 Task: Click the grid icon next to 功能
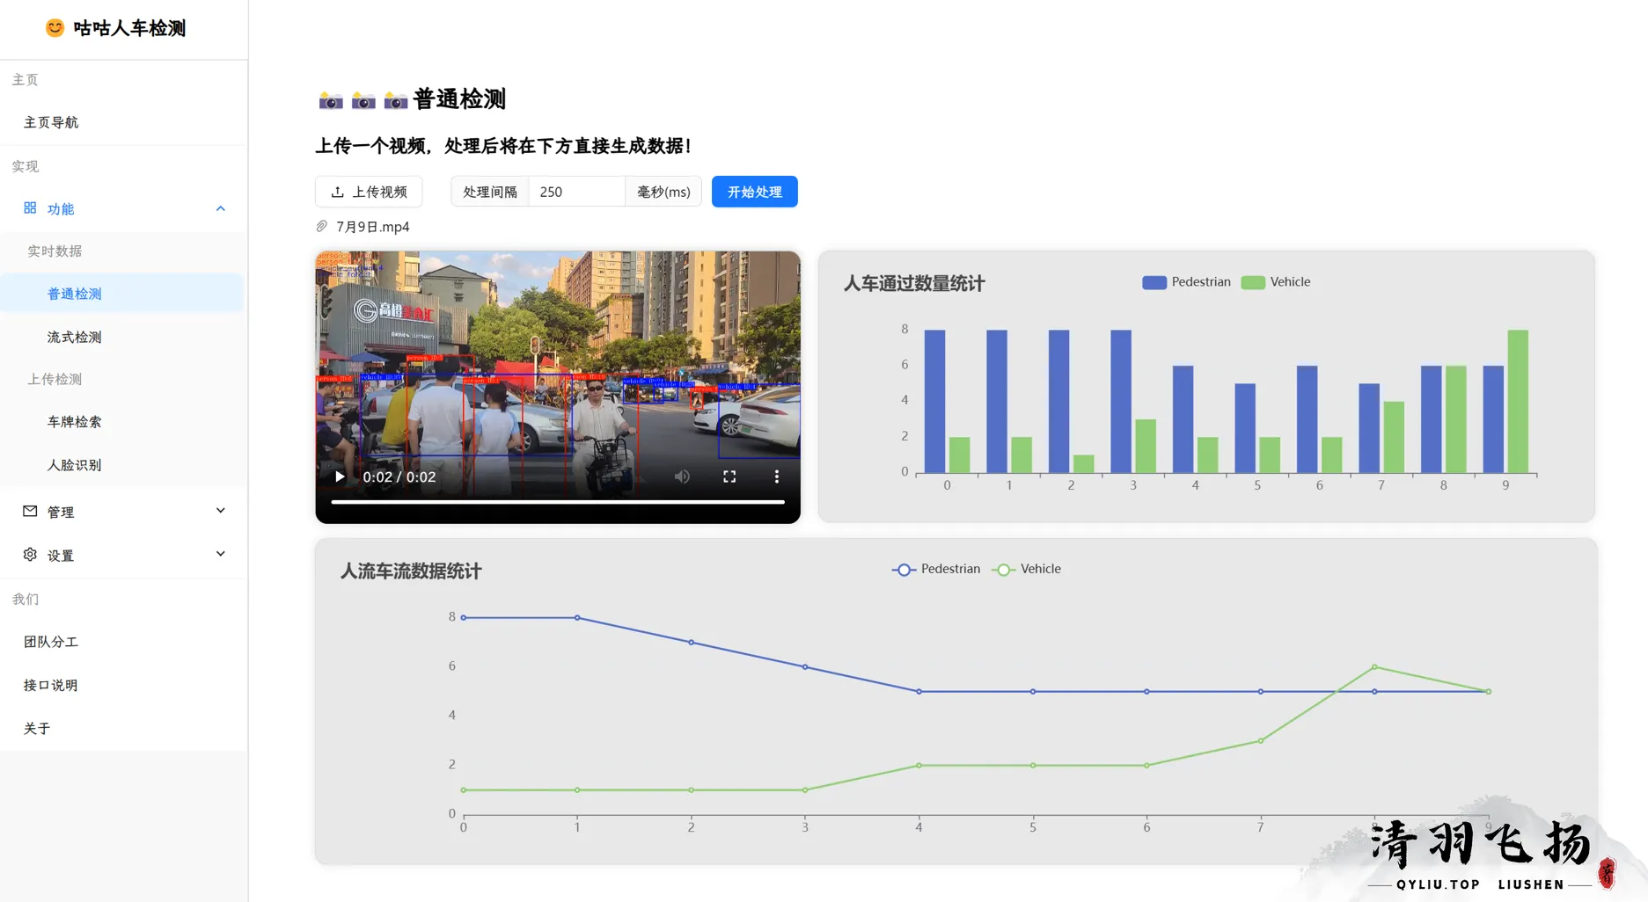30,208
